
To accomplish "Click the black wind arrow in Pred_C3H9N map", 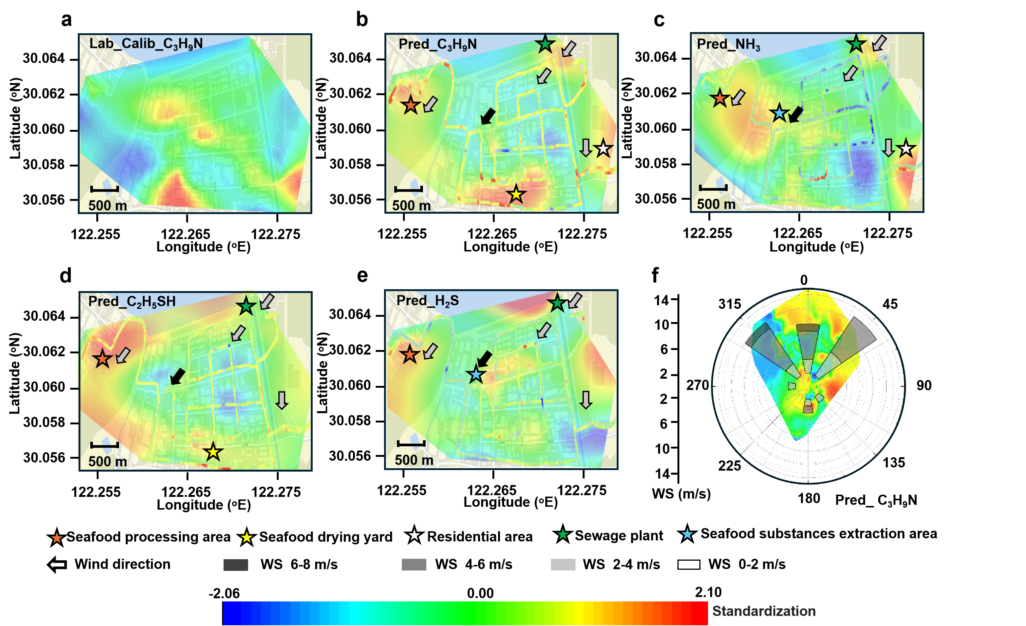I will [x=488, y=116].
